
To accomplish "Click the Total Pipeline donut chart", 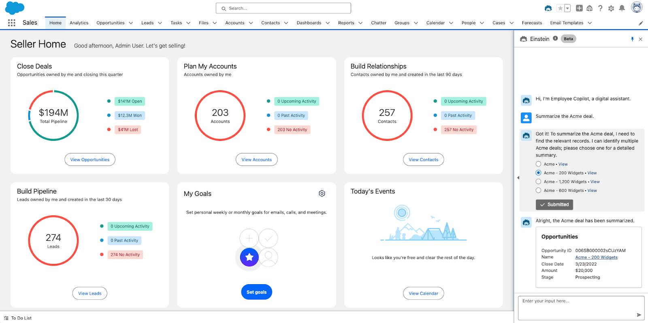I will tap(53, 115).
